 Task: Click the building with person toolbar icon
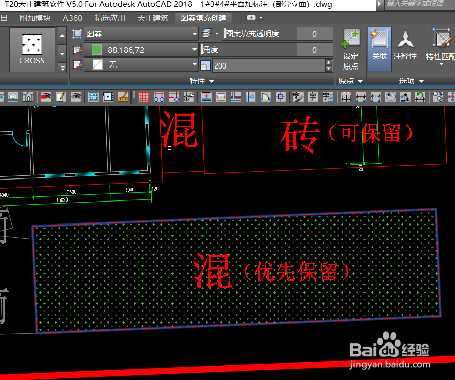[28, 96]
